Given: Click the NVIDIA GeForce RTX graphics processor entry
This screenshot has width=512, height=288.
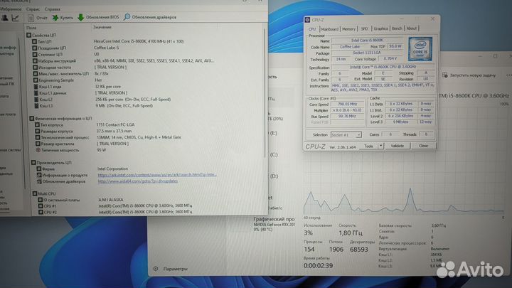Looking at the screenshot, I should pos(274,224).
